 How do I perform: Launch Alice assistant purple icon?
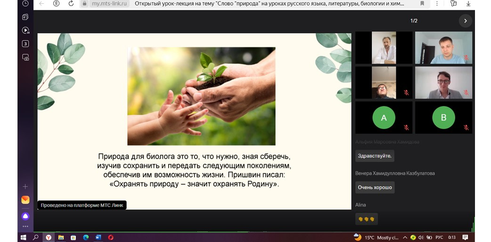[25, 216]
